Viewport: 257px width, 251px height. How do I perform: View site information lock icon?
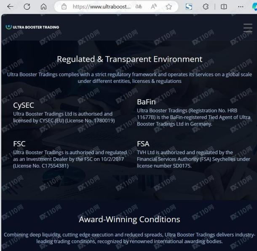click(x=64, y=7)
